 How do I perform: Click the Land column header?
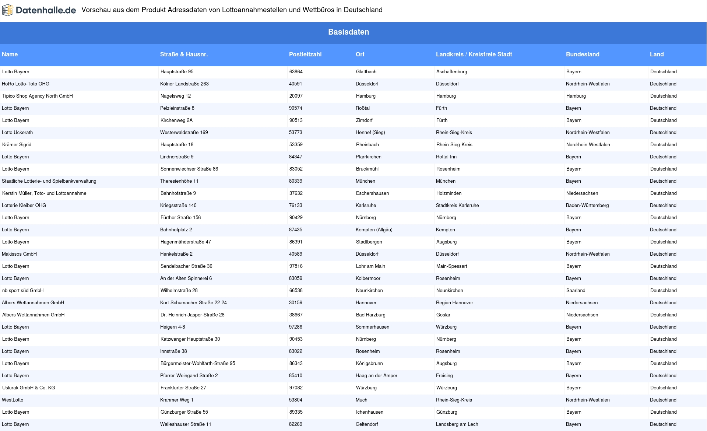657,54
